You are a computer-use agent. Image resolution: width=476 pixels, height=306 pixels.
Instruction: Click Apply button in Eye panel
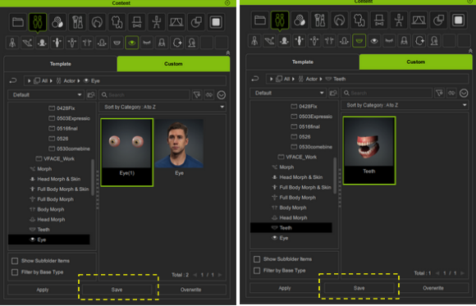[x=43, y=290]
